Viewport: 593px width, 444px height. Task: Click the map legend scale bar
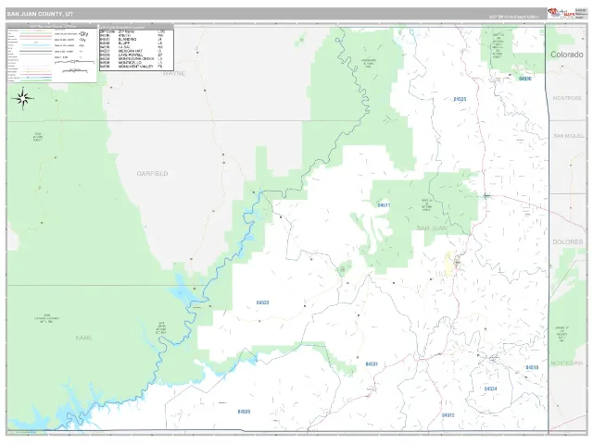tap(74, 62)
